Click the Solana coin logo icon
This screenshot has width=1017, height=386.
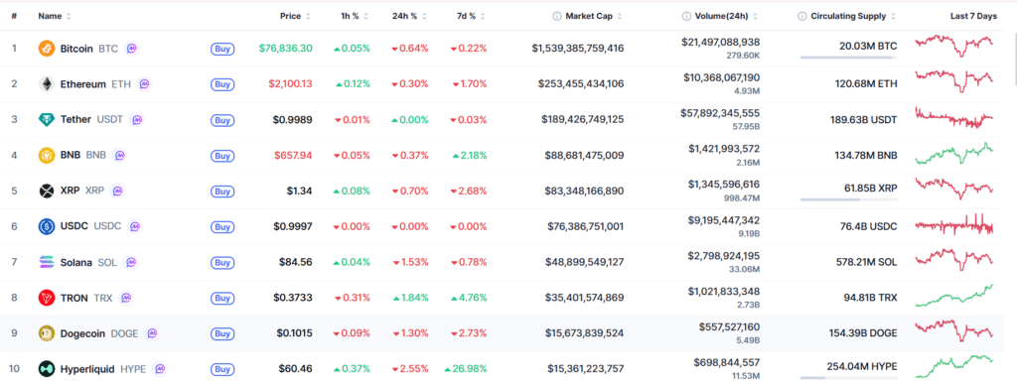click(47, 262)
